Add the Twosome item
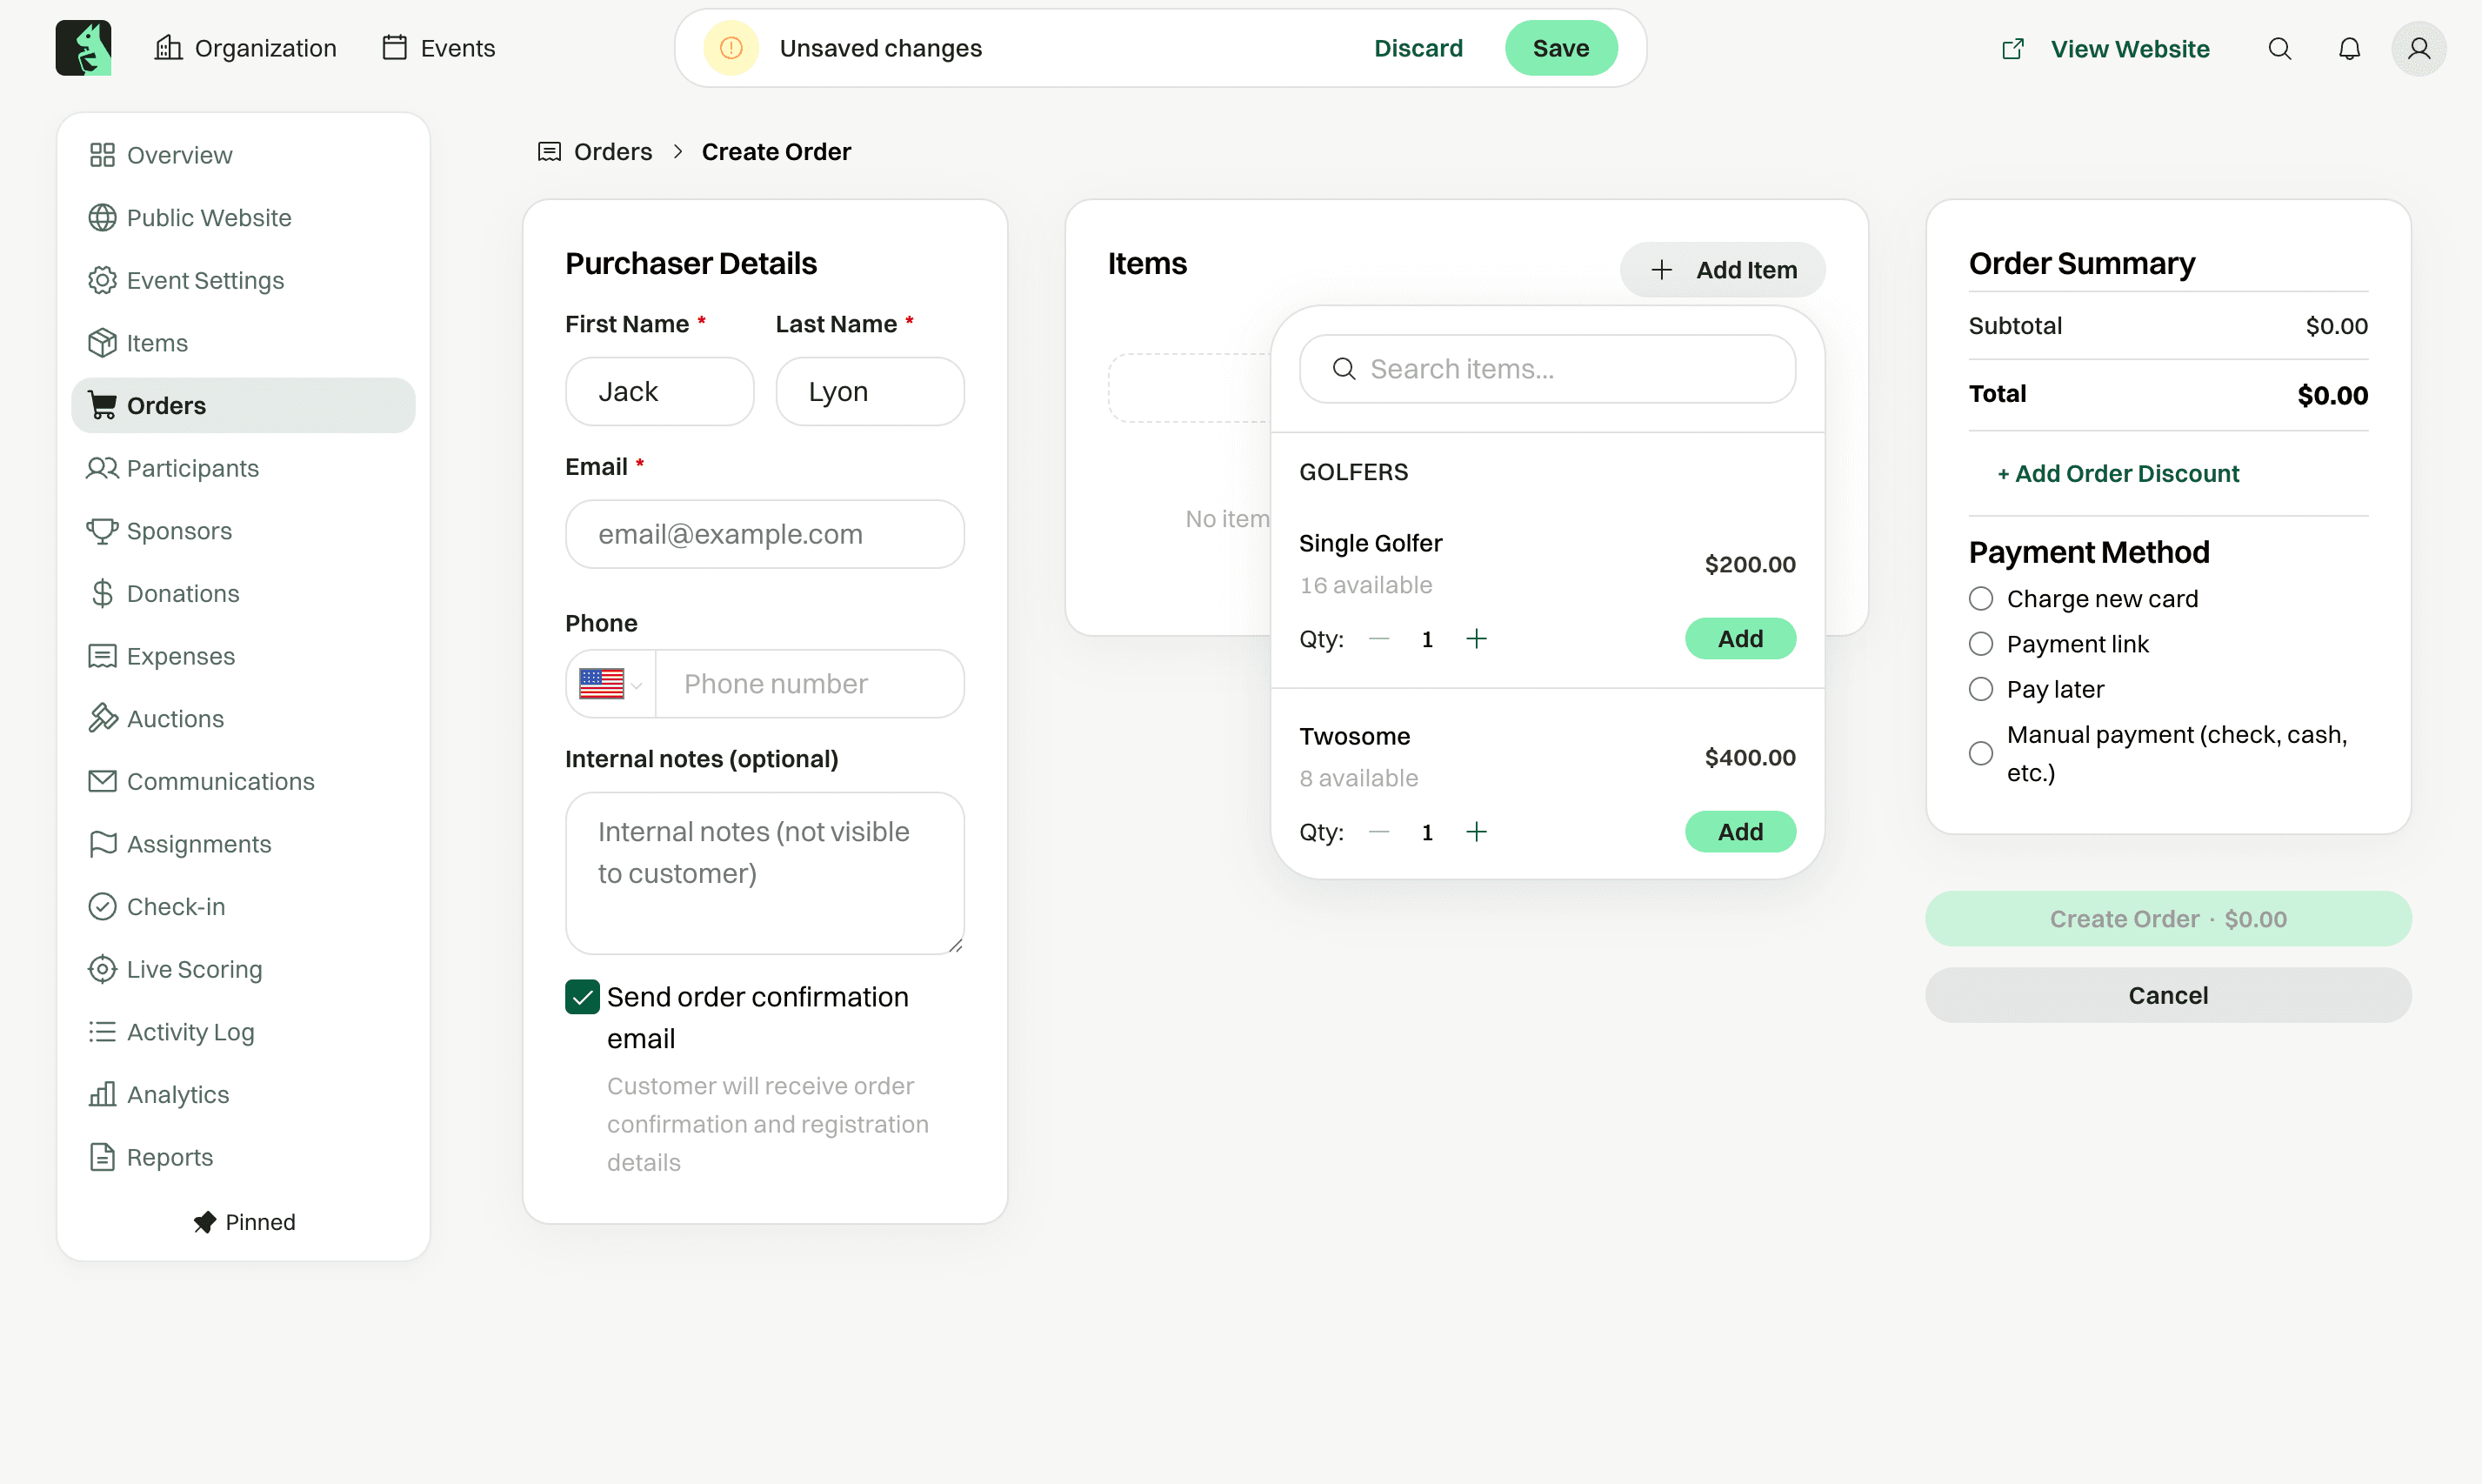 click(1739, 832)
